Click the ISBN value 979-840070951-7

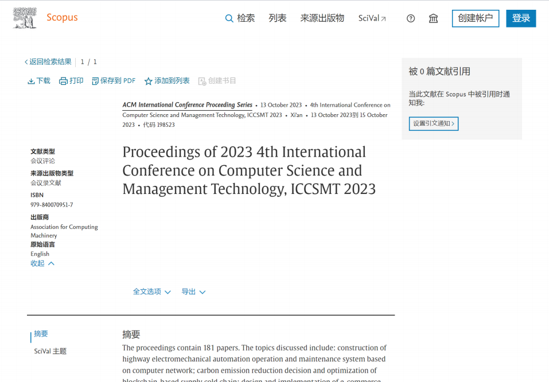(x=52, y=205)
